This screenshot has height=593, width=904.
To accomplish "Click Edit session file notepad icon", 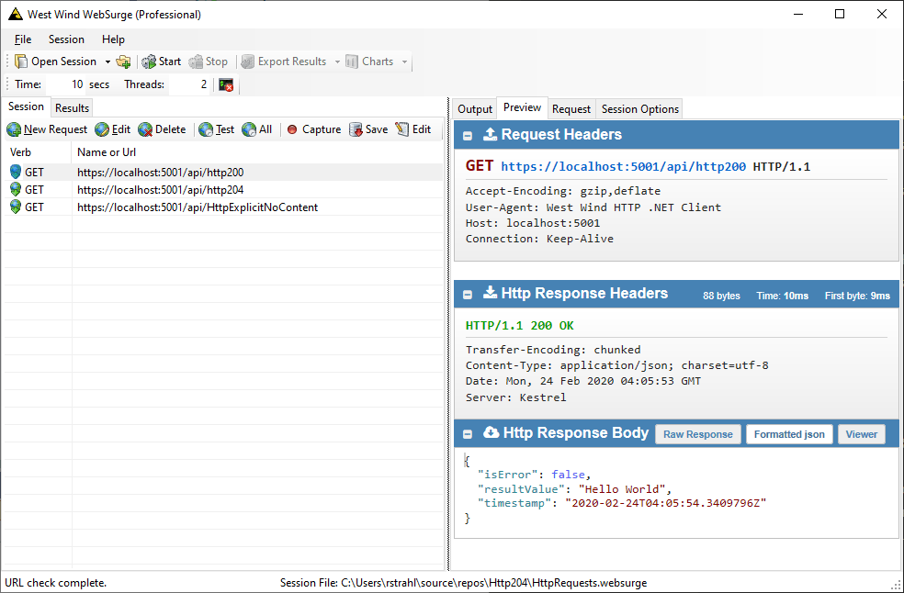I will coord(401,129).
